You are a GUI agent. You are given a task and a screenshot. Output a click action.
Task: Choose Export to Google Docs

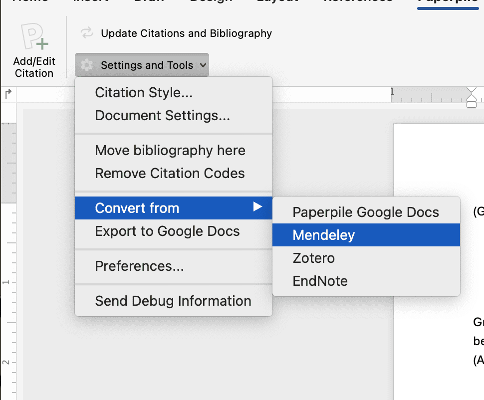[x=167, y=231]
